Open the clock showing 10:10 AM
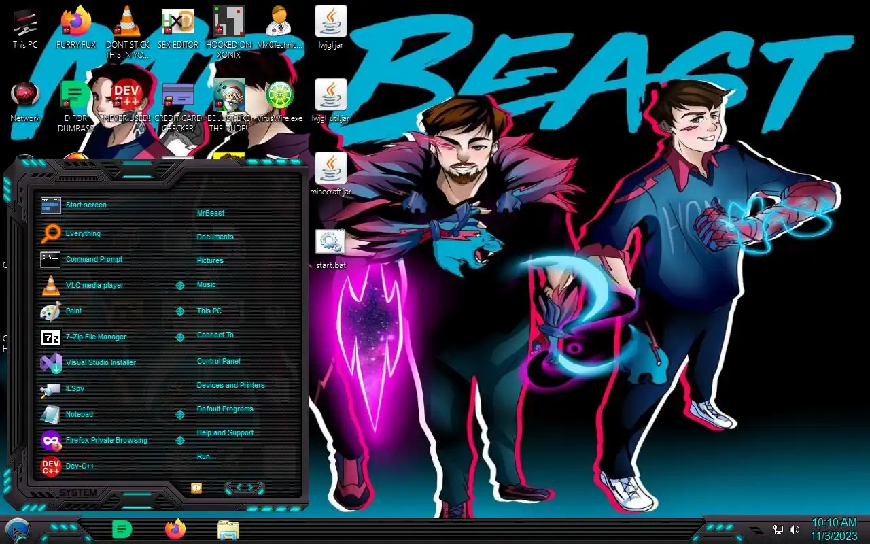 coord(834,530)
